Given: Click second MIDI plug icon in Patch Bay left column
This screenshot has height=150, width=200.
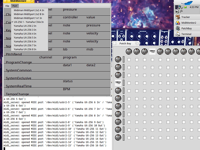Looking at the screenshot, I should (118, 67).
